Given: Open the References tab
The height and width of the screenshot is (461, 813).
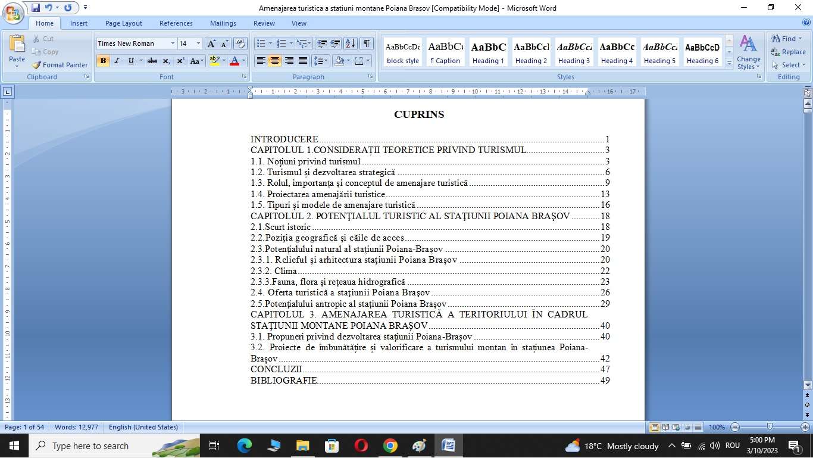Looking at the screenshot, I should 176,23.
